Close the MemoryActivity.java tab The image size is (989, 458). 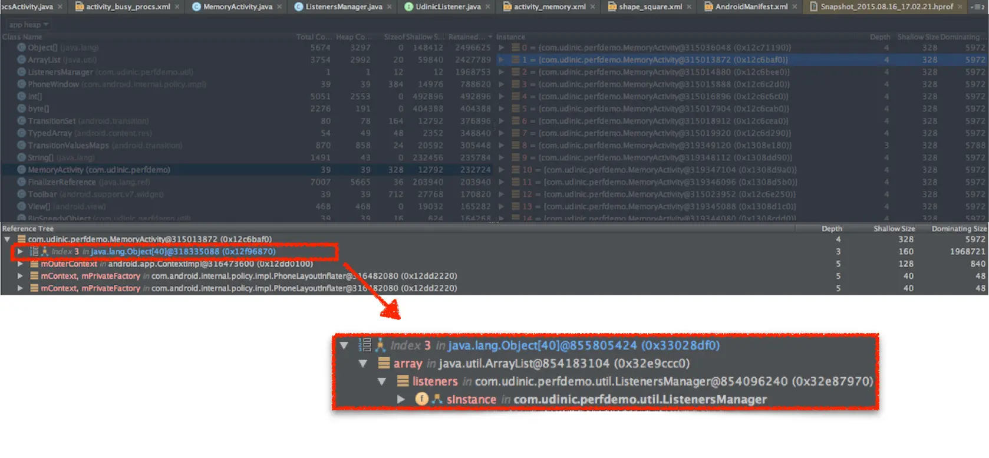280,6
